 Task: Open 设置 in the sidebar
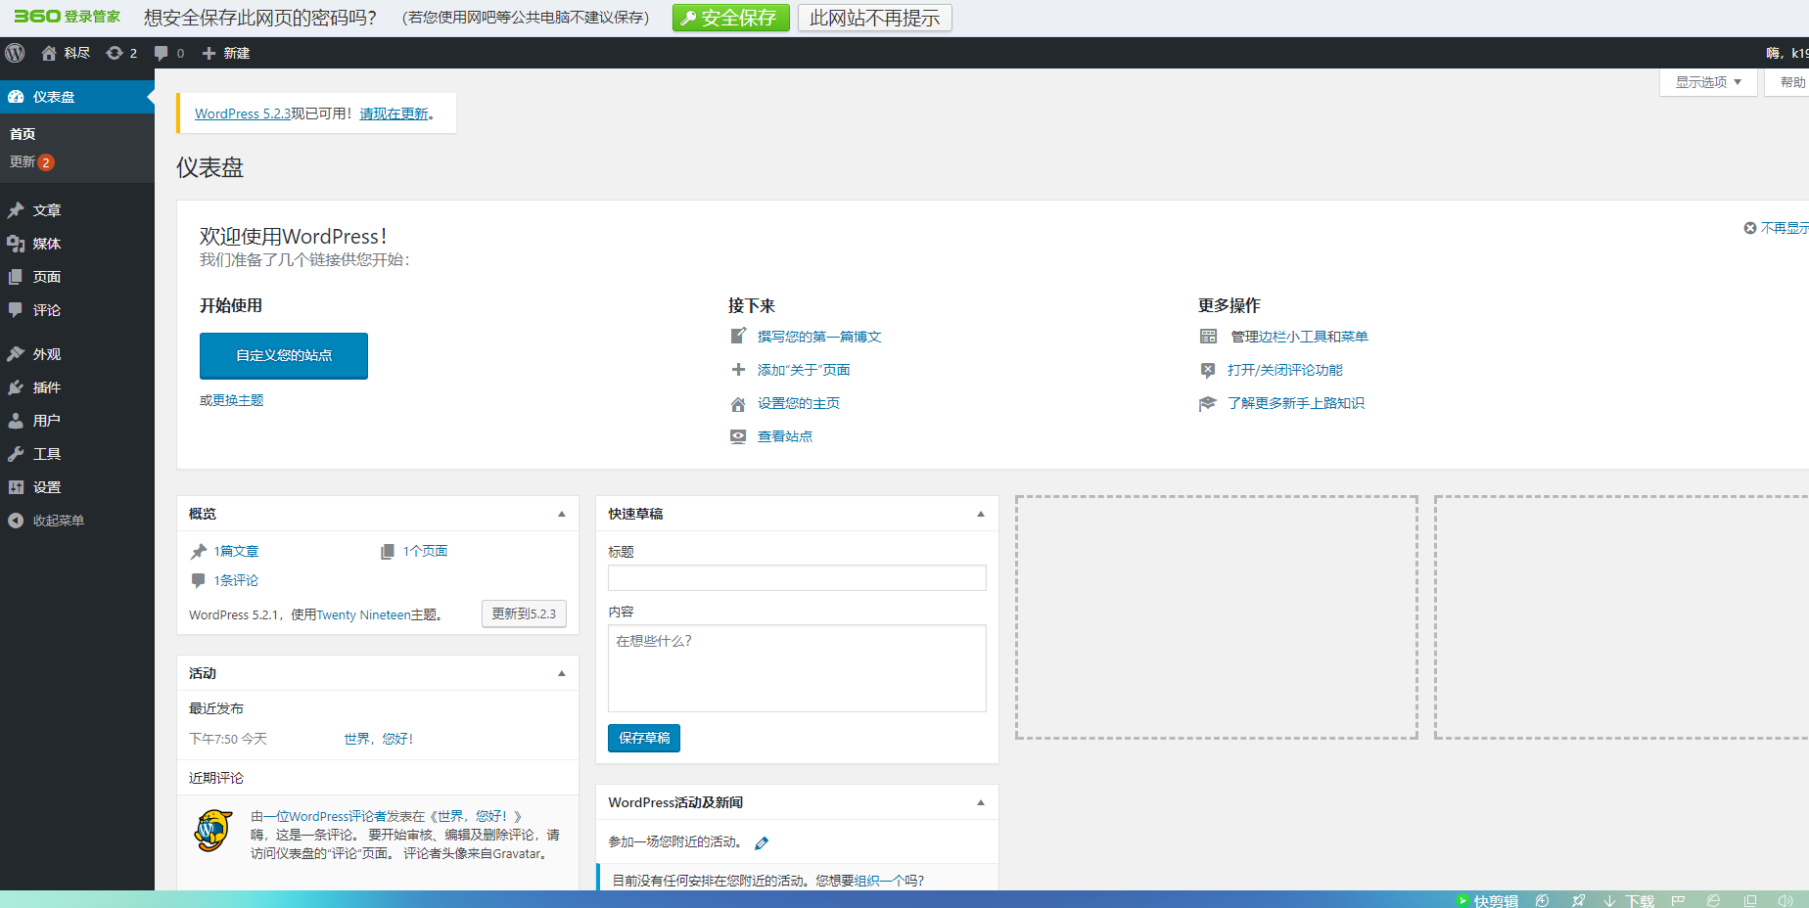tap(77, 487)
